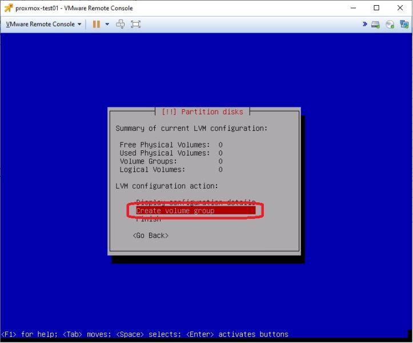Select Create volume group option

196,210
